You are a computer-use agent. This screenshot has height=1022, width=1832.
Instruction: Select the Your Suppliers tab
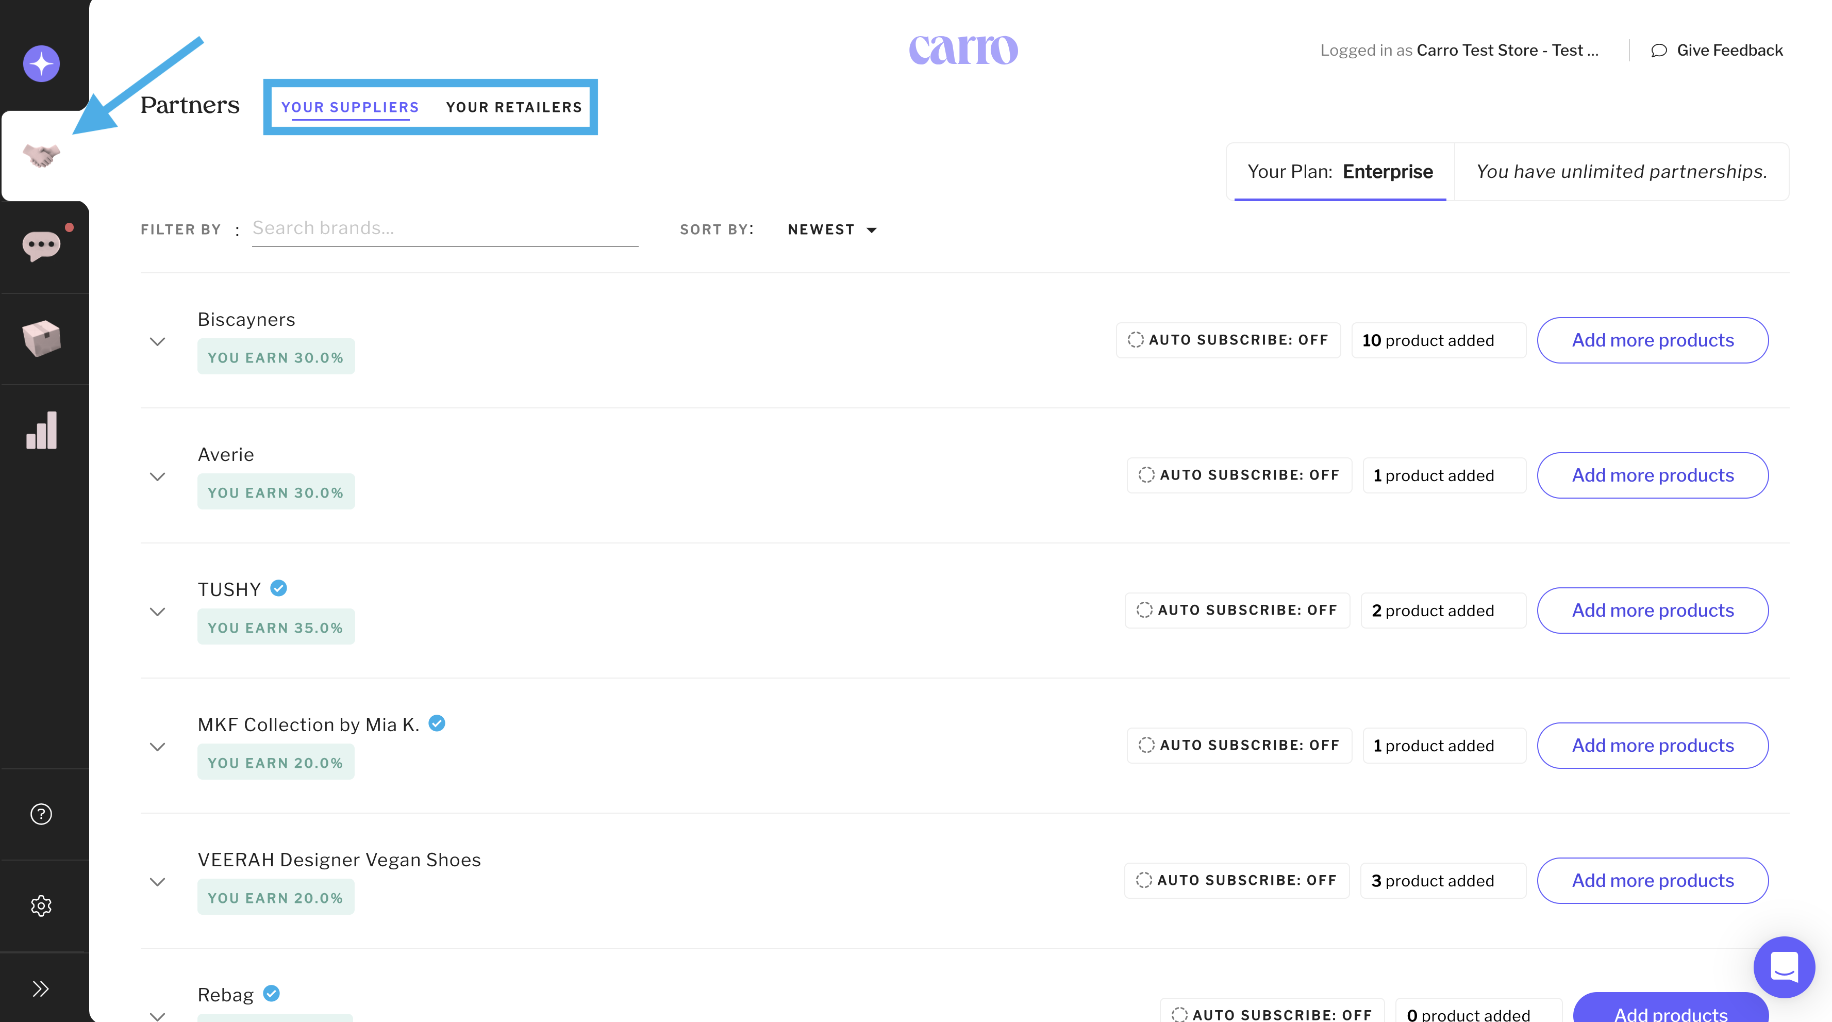tap(350, 107)
